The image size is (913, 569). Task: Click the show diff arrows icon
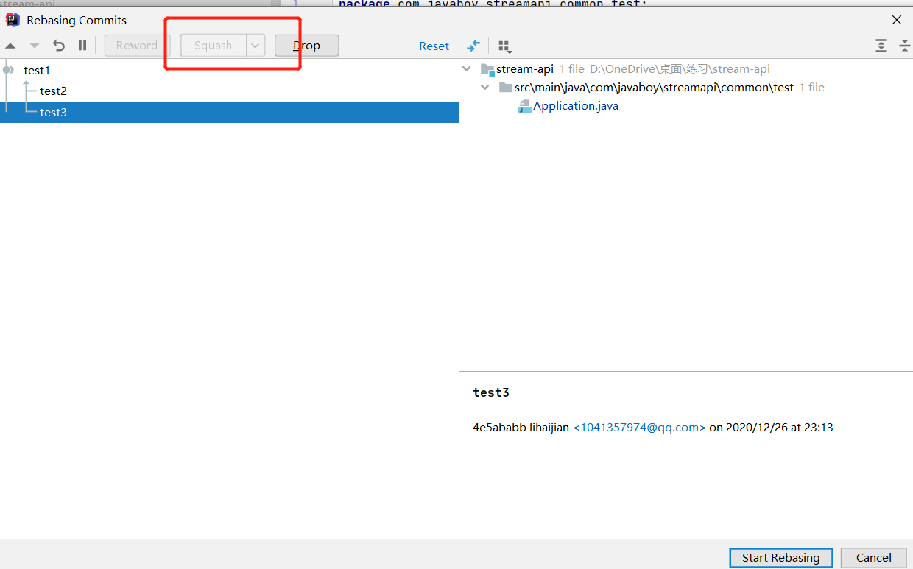point(473,46)
